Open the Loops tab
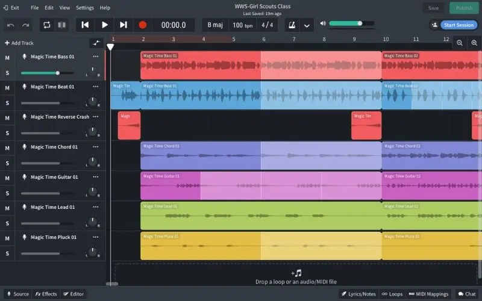The width and height of the screenshot is (482, 301). coord(392,294)
